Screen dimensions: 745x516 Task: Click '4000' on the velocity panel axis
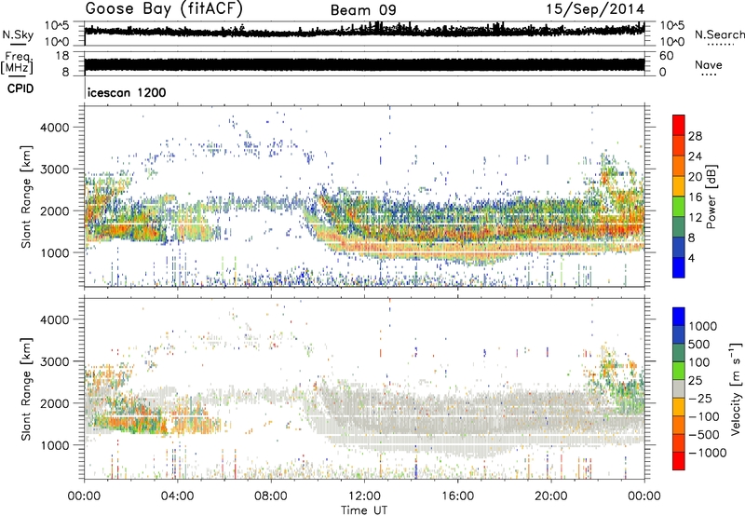pyautogui.click(x=55, y=319)
